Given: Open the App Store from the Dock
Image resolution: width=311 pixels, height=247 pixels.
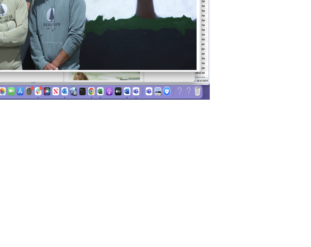Looking at the screenshot, I should (x=20, y=92).
